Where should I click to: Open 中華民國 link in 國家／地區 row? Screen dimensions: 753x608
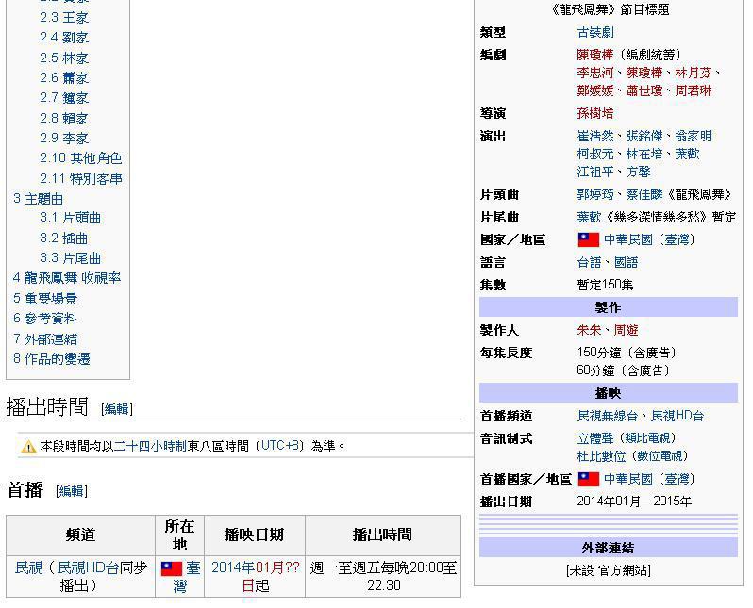point(628,239)
